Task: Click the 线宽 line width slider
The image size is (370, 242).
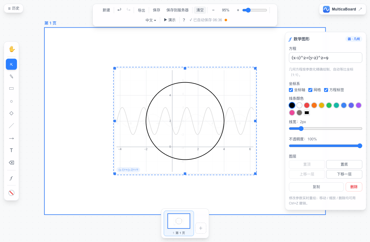Action: (x=326, y=128)
